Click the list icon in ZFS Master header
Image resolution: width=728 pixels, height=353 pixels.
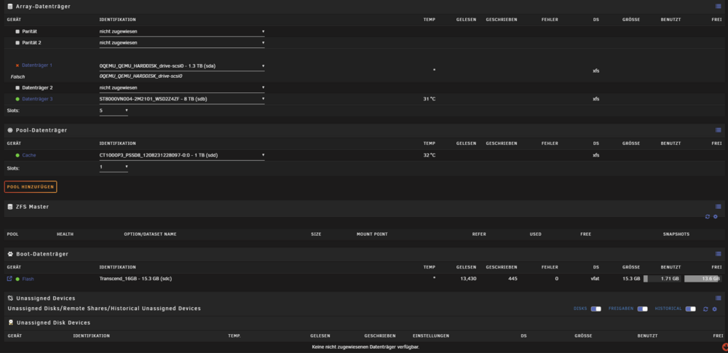719,207
